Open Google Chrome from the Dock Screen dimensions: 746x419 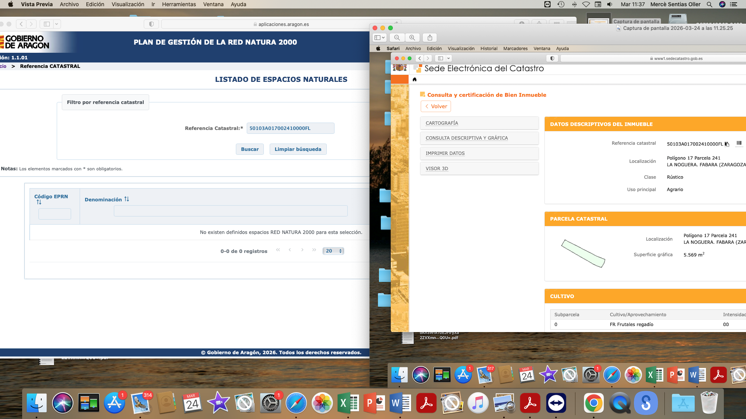[593, 403]
